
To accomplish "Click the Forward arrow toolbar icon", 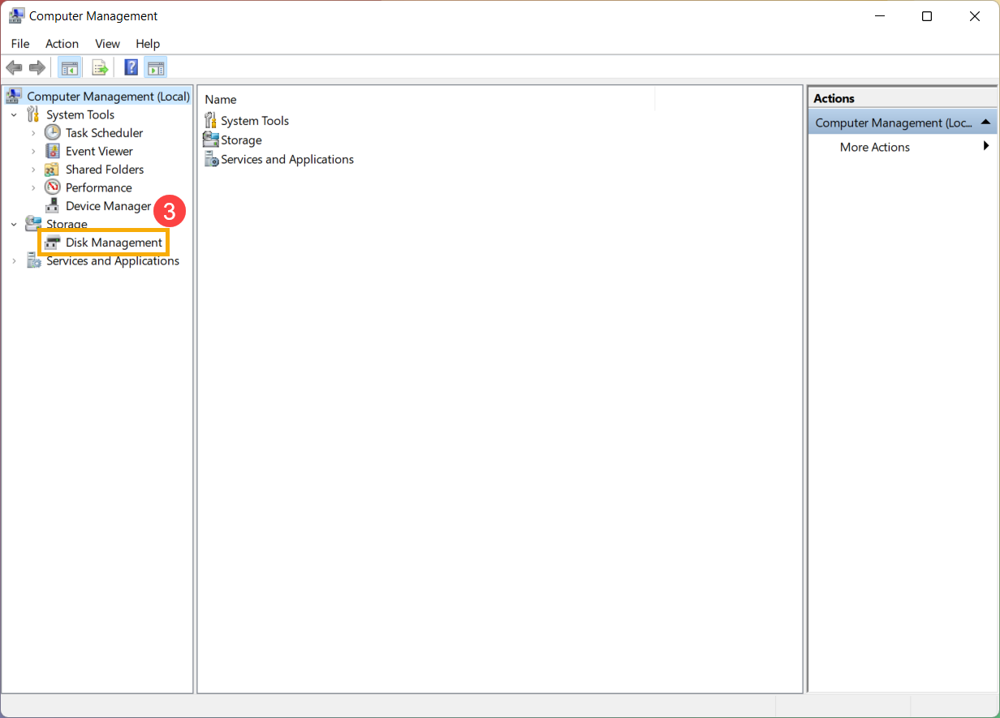I will (x=37, y=67).
